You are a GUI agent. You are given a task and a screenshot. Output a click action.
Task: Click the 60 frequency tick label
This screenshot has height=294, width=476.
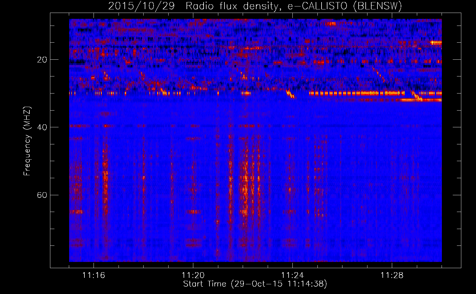pos(42,195)
